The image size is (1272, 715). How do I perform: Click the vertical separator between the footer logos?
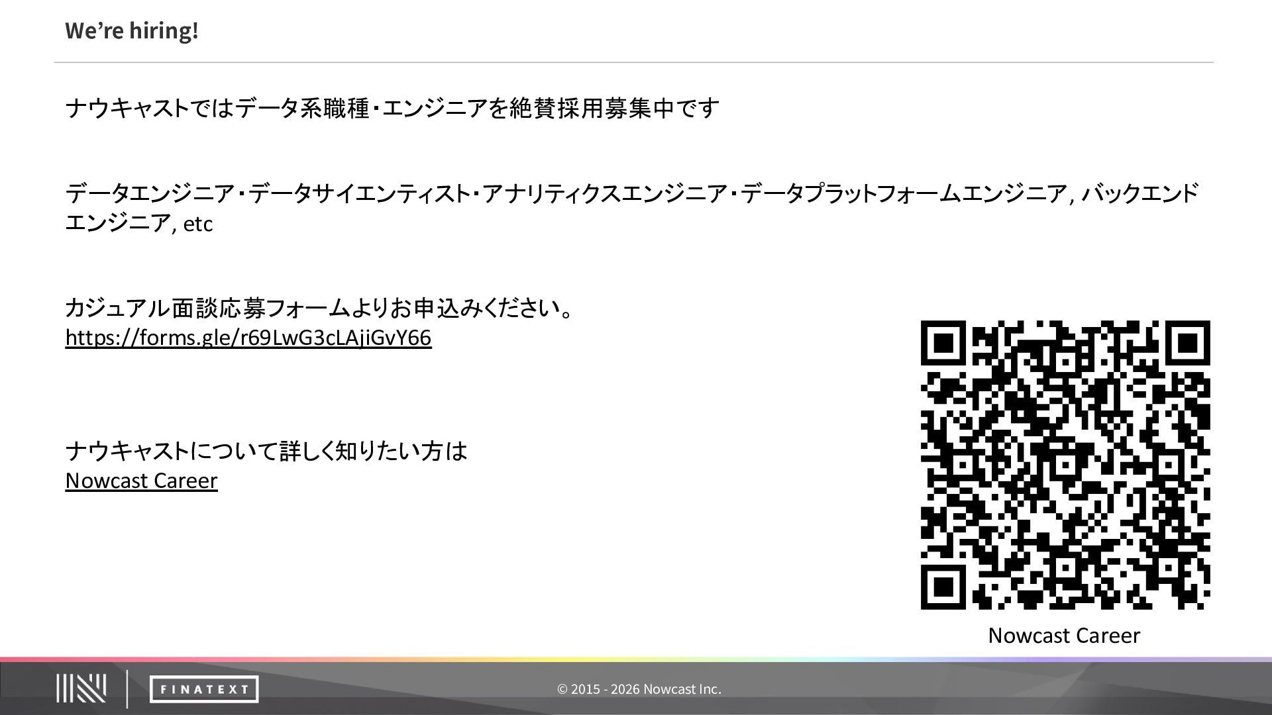pyautogui.click(x=127, y=689)
